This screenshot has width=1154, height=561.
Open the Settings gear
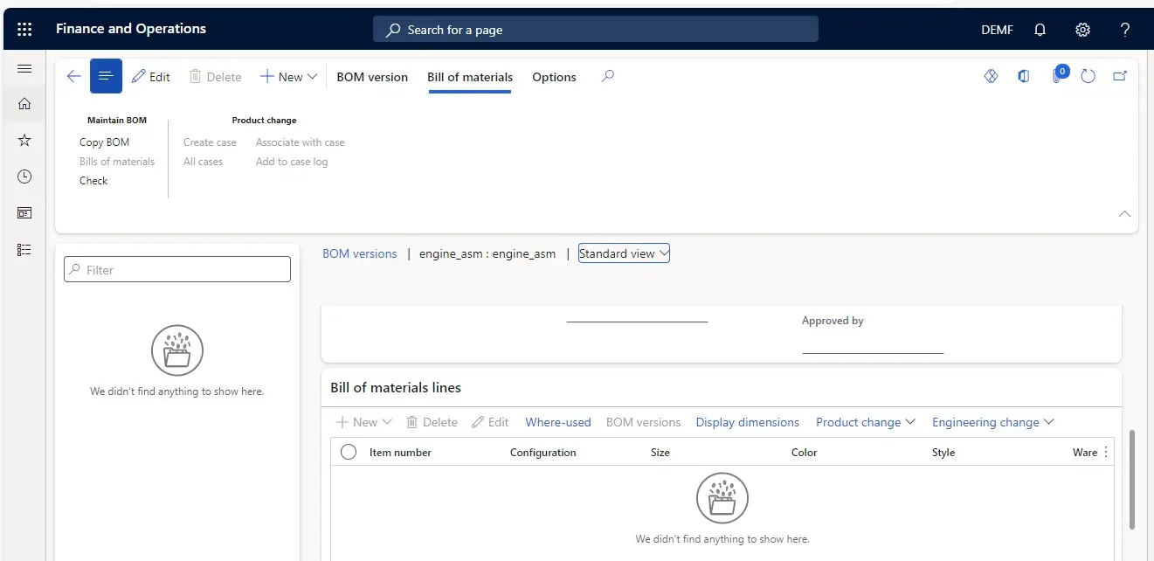coord(1082,29)
